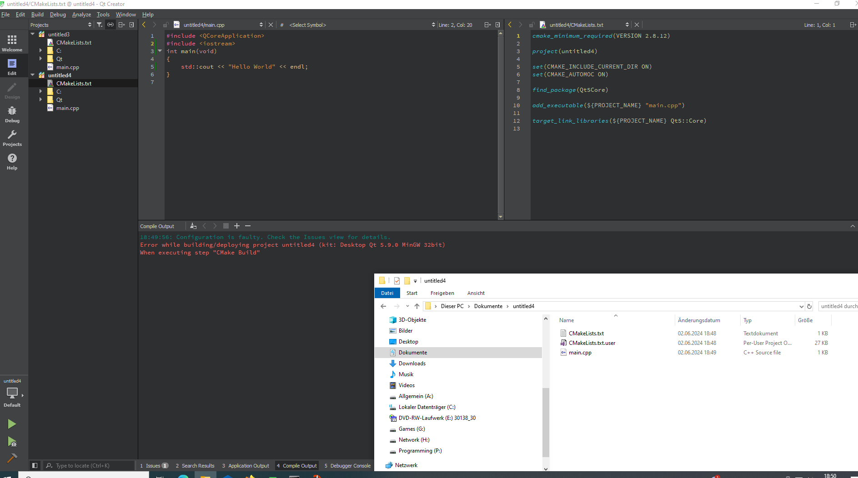Expand the Qt folder under untitled4
The image size is (858, 478).
point(41,100)
